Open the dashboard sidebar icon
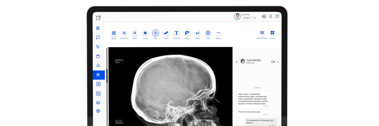The height and width of the screenshot is (126, 379). point(98,28)
